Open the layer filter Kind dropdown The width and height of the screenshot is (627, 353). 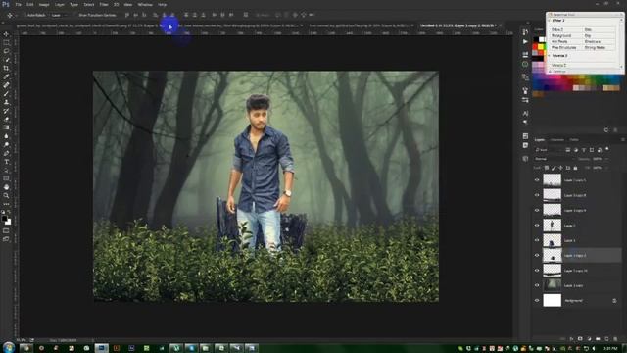tap(549, 150)
